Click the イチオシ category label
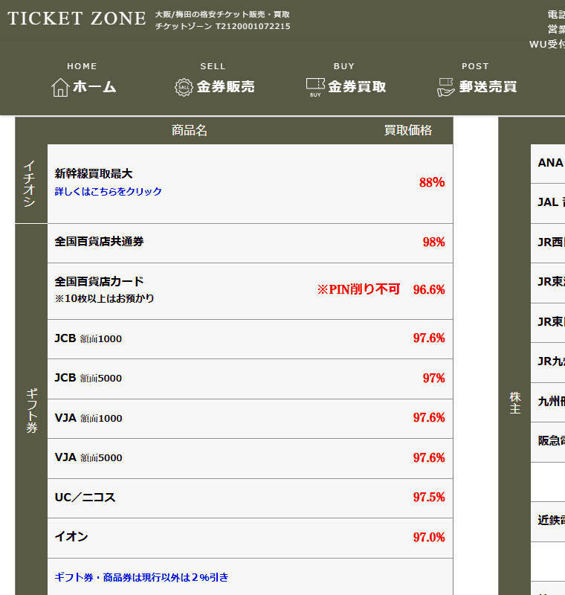 click(x=30, y=183)
